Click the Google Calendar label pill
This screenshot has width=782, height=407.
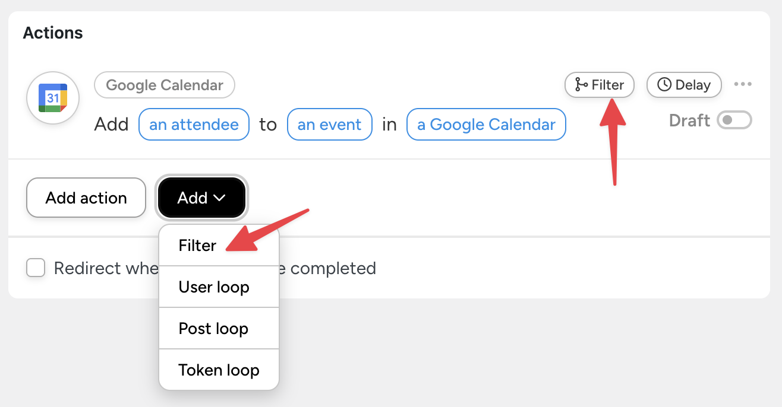tap(165, 85)
